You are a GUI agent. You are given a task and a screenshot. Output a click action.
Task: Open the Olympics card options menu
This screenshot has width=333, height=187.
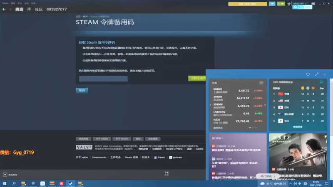pyautogui.click(x=321, y=82)
